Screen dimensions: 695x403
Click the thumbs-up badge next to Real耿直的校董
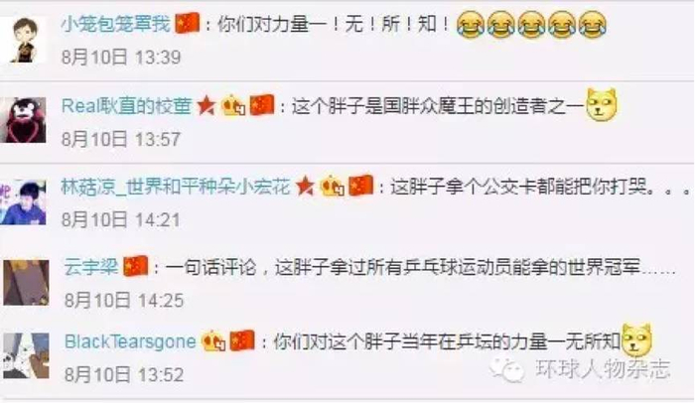(x=233, y=106)
